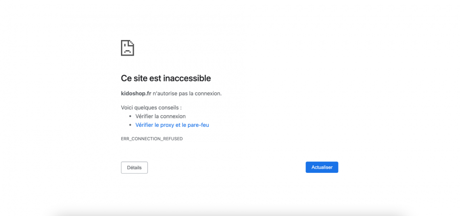
Task: Click the word 'REFUSED' in the error code
Action: [x=172, y=139]
